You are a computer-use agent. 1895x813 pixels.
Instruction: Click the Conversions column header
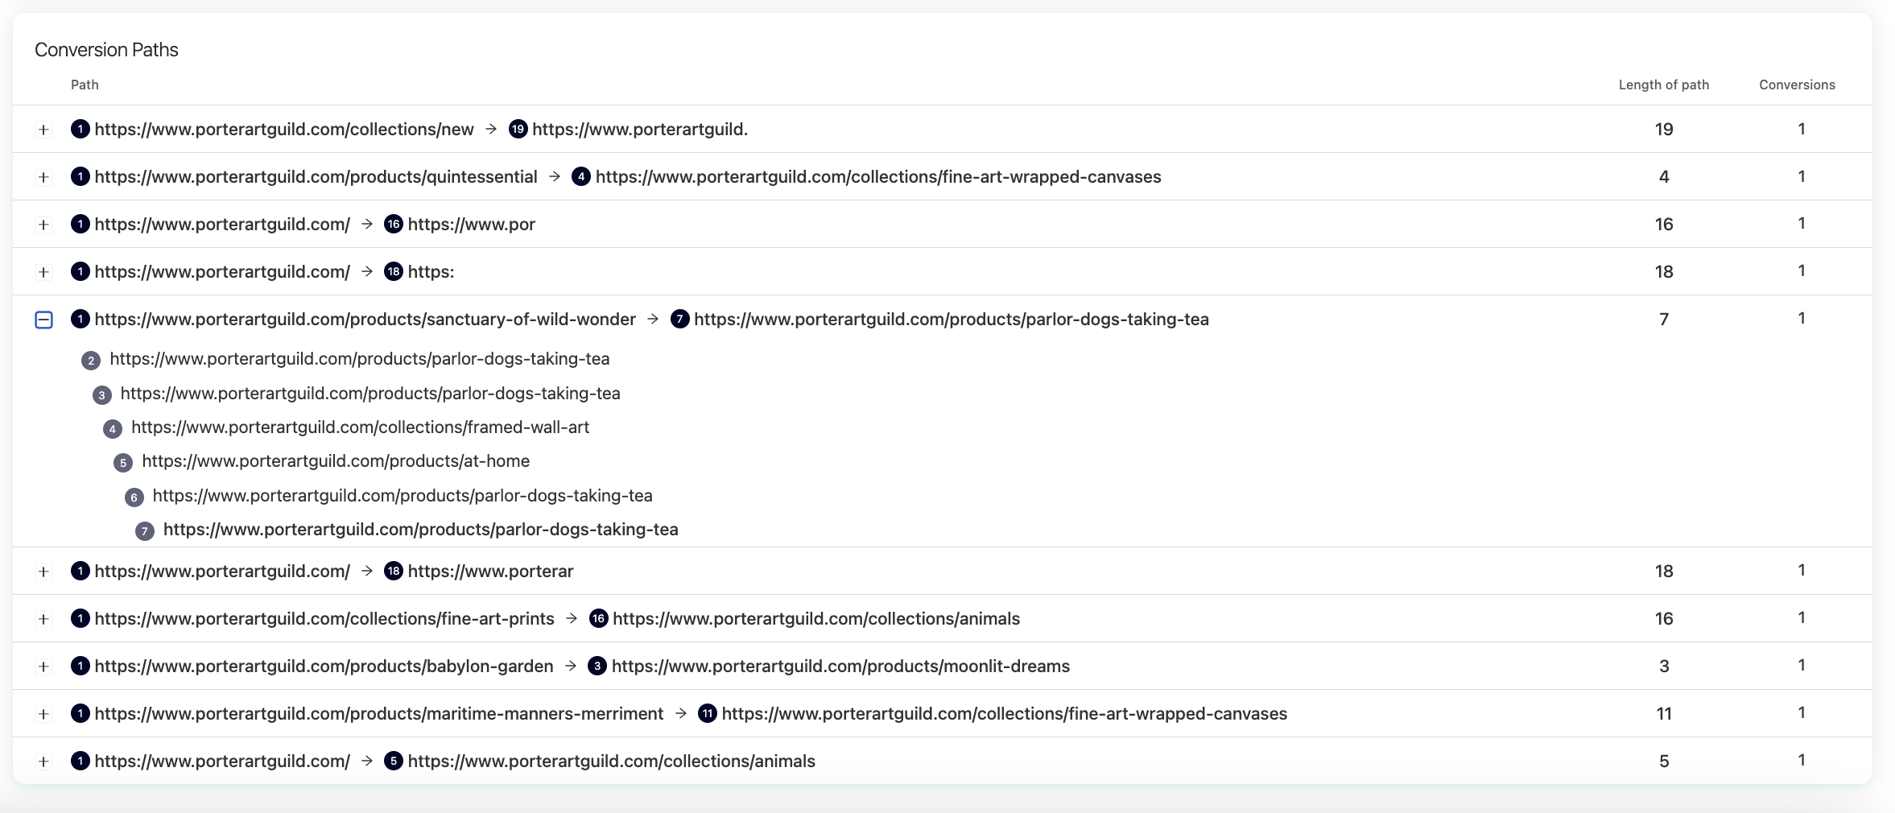[1797, 85]
